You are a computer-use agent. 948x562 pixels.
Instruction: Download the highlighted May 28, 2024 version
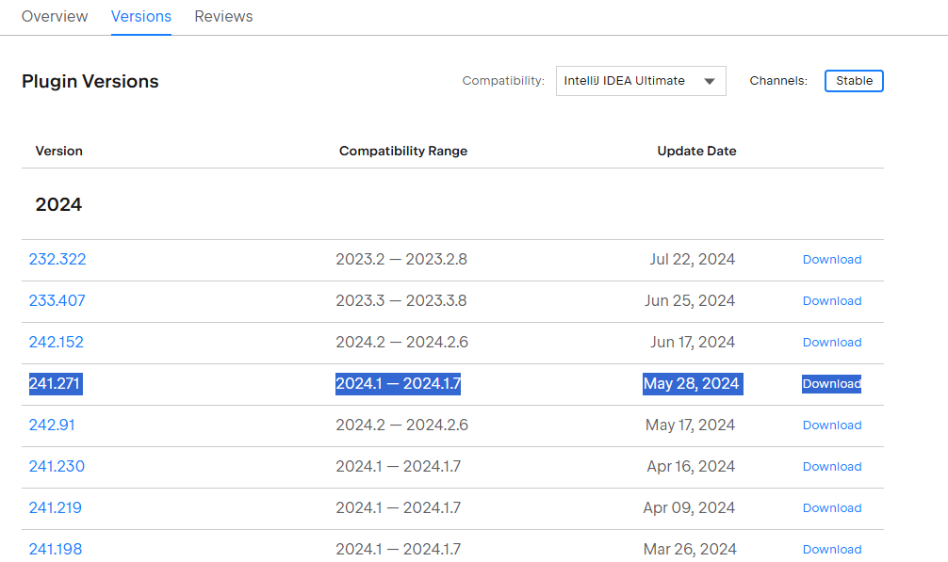coord(831,384)
